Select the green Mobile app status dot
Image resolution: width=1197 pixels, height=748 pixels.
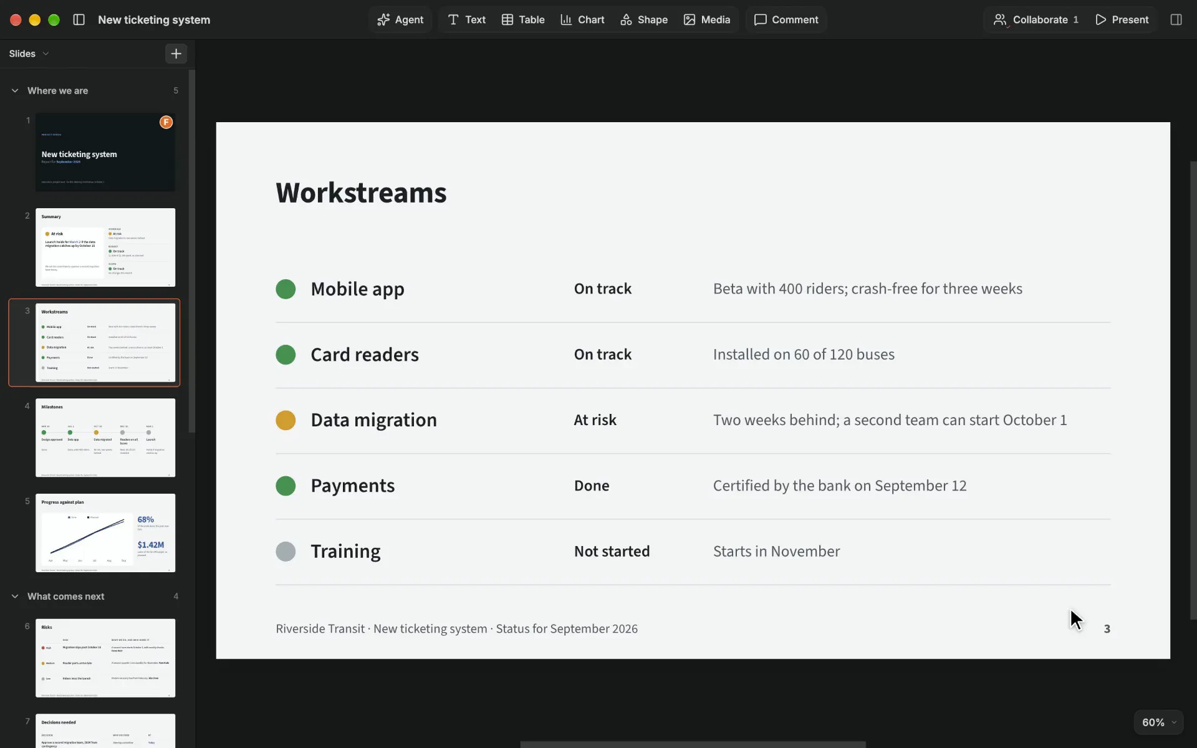(286, 289)
